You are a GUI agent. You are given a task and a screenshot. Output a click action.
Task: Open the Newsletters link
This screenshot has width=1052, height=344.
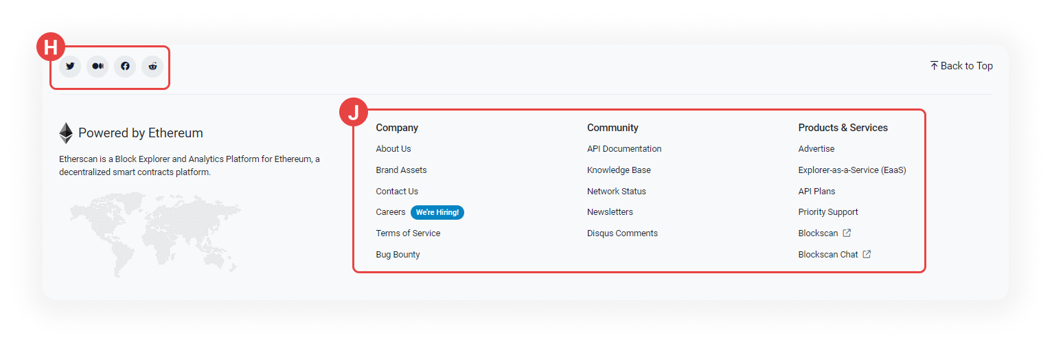[610, 212]
